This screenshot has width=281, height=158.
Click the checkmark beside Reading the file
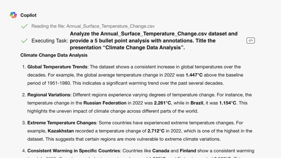pos(24,26)
